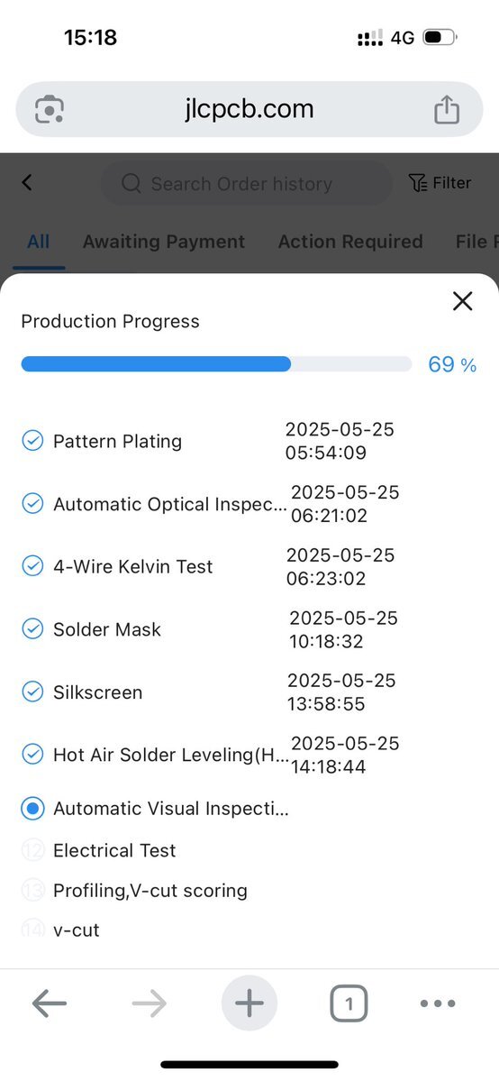
Task: Tap the jlcpcb.com address text
Action: click(x=249, y=109)
